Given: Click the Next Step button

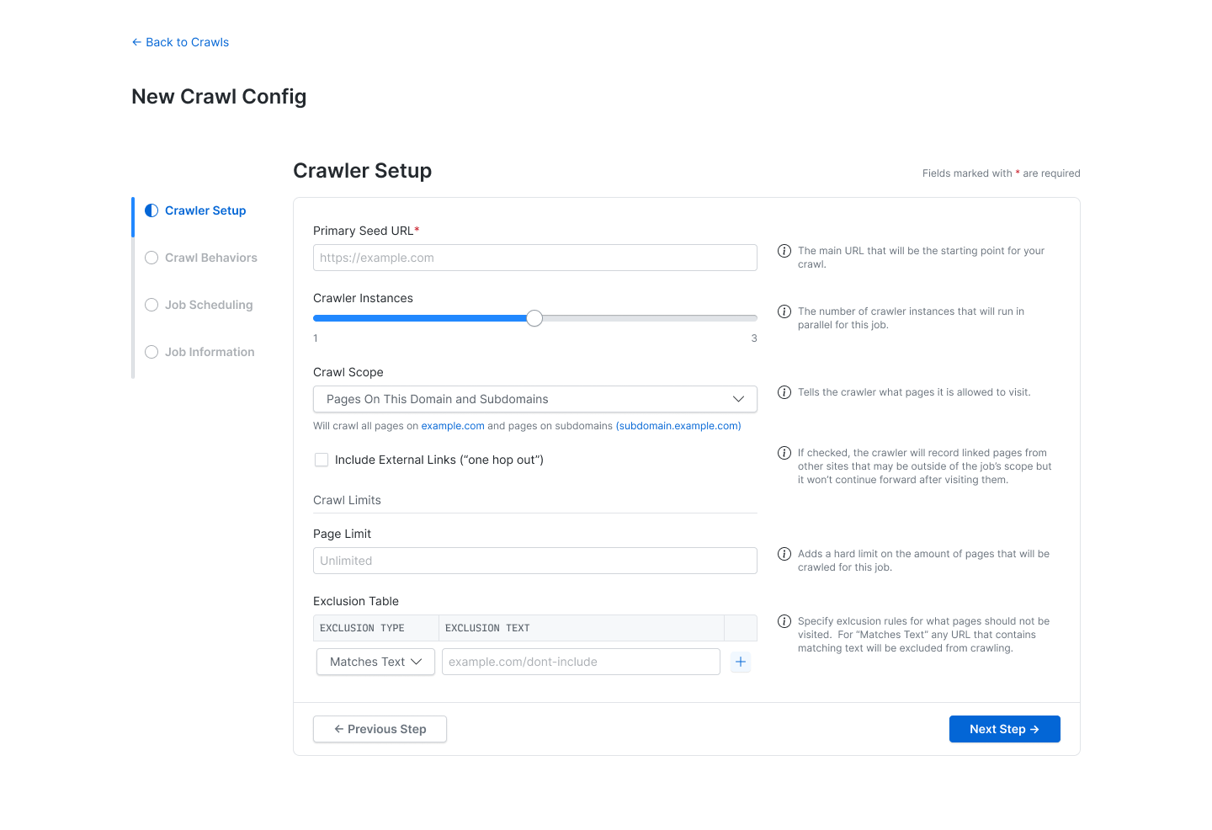Looking at the screenshot, I should [1004, 729].
